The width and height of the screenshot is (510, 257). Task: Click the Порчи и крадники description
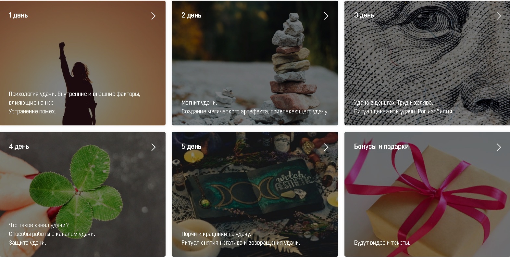pyautogui.click(x=241, y=238)
